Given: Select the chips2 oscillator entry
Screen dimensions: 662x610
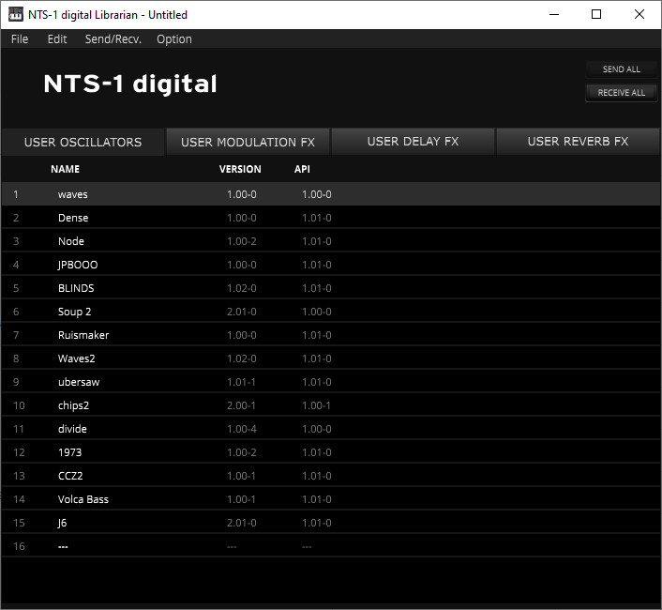Looking at the screenshot, I should click(x=331, y=405).
